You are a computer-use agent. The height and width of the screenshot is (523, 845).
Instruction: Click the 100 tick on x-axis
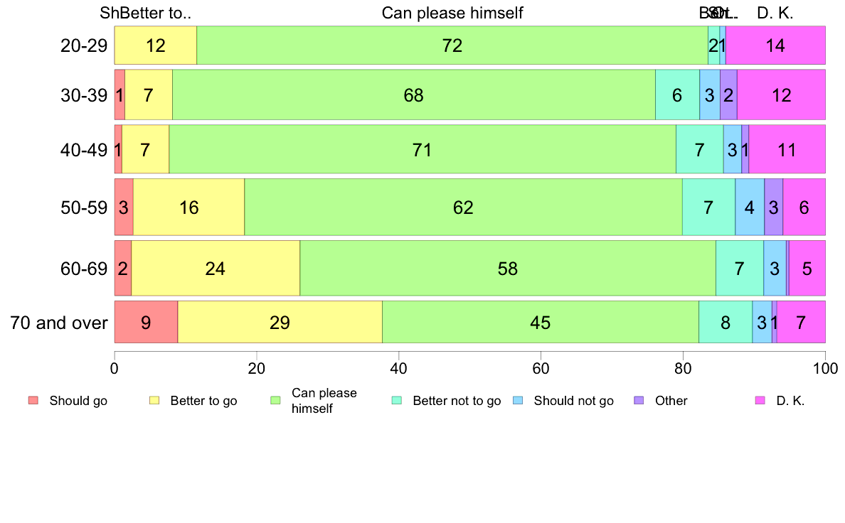coord(826,368)
